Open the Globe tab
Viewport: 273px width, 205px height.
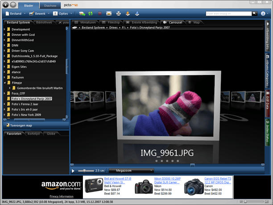click(51, 134)
